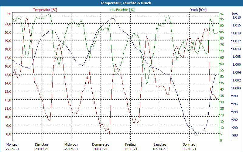This screenshot has width=243, height=152.
Task: Click the 1.018 pressure axis tick
Action: point(237,17)
